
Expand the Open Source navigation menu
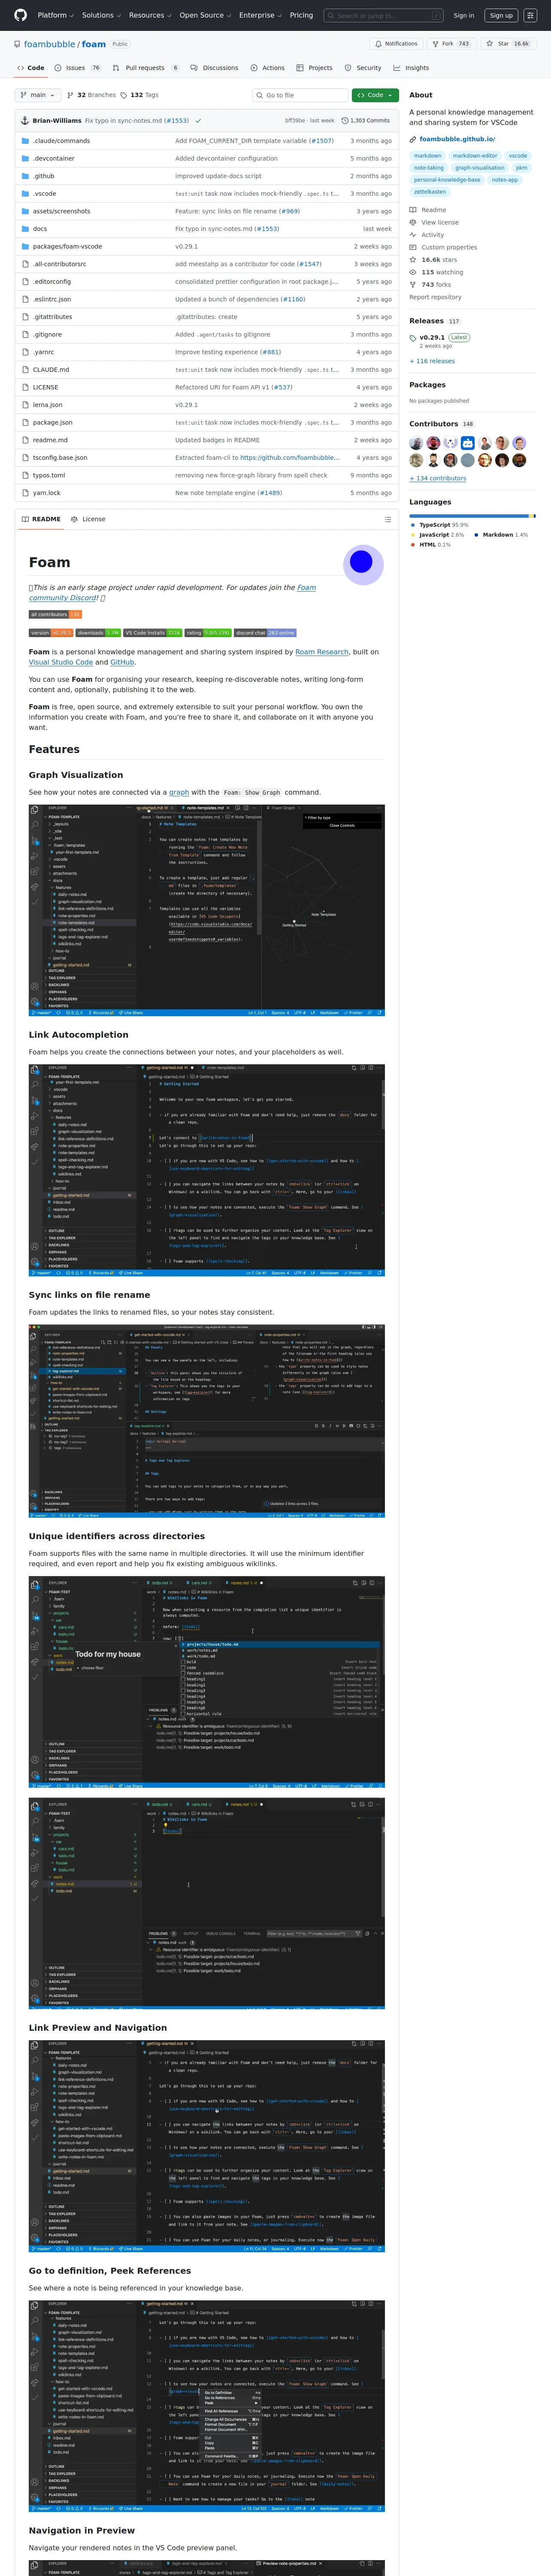pos(205,15)
